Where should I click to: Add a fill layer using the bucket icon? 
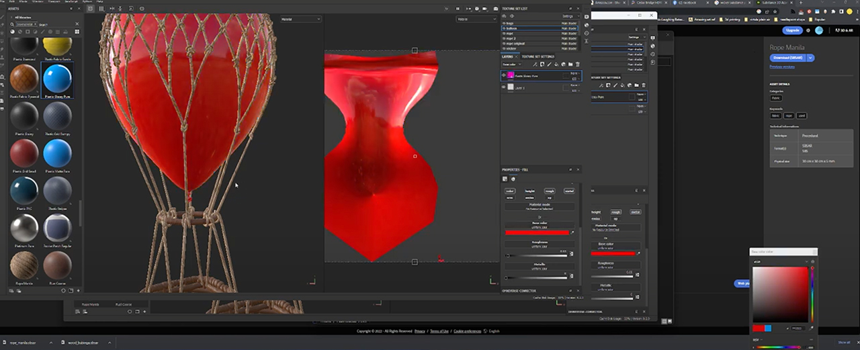[556, 64]
